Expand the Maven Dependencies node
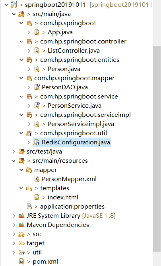The image size is (161, 266). point(14,225)
